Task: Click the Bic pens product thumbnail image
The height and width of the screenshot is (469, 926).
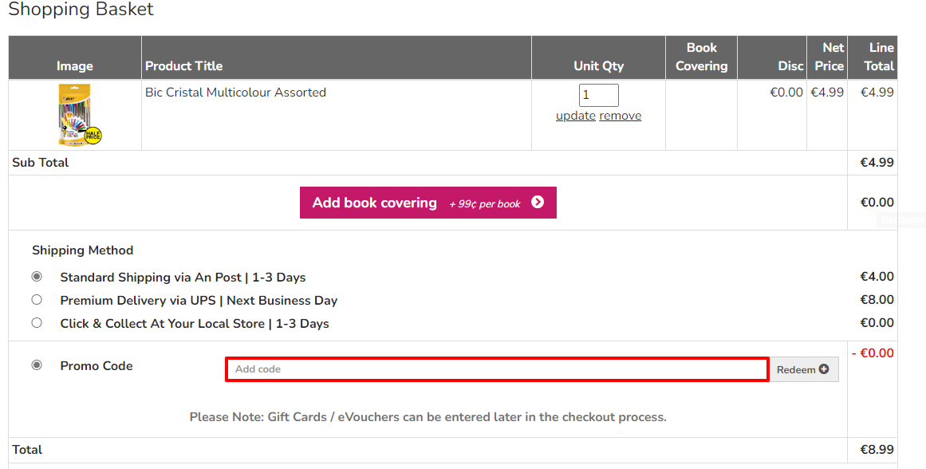Action: pos(74,113)
